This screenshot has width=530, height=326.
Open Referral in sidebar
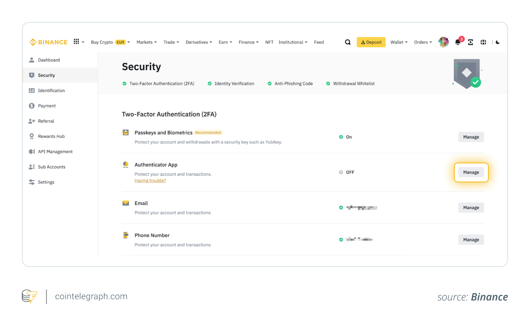click(x=60, y=121)
